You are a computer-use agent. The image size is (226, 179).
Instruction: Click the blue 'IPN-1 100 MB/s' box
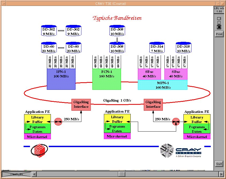pyautogui.click(x=61, y=79)
